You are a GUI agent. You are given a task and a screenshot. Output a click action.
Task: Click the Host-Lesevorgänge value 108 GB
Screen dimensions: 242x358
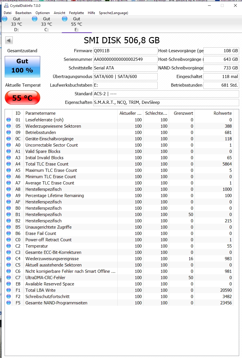pos(221,51)
